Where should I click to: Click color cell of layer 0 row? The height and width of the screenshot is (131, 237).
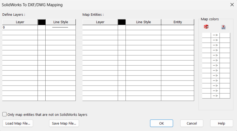click(x=42, y=27)
